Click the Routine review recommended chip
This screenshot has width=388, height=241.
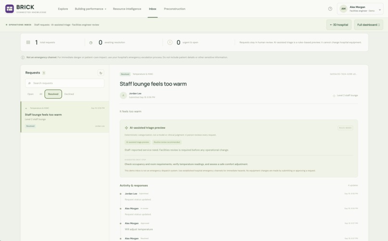coord(167,142)
